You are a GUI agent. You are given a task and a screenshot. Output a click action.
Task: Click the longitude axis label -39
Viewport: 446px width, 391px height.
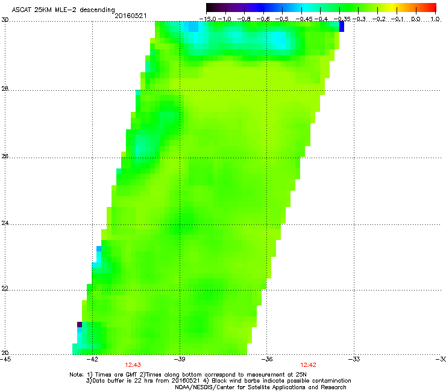point(180,359)
